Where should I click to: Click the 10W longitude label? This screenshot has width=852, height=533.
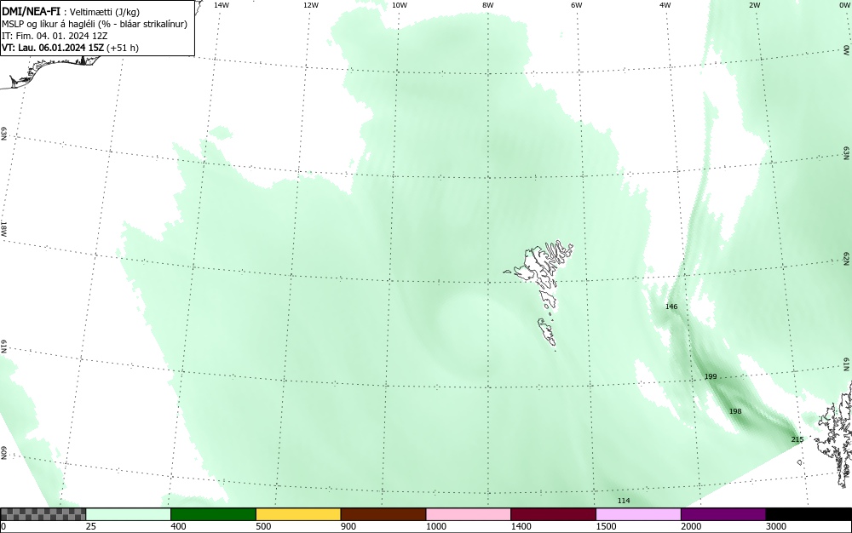400,5
